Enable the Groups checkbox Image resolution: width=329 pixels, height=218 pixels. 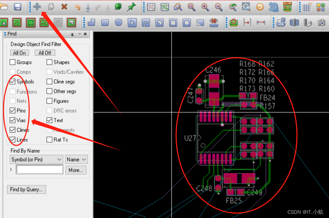(x=13, y=62)
